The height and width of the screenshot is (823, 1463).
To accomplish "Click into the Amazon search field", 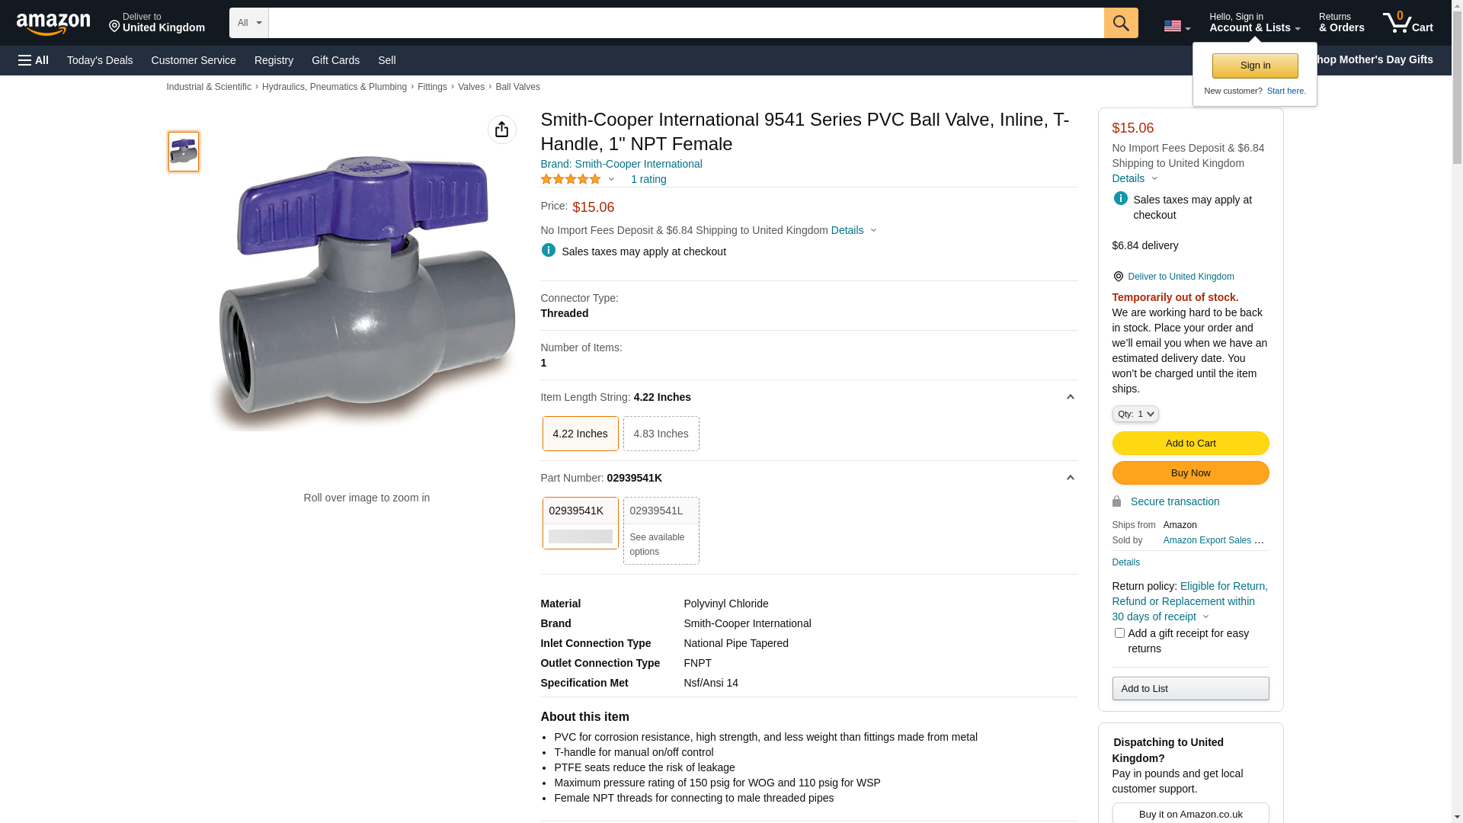I will (686, 23).
